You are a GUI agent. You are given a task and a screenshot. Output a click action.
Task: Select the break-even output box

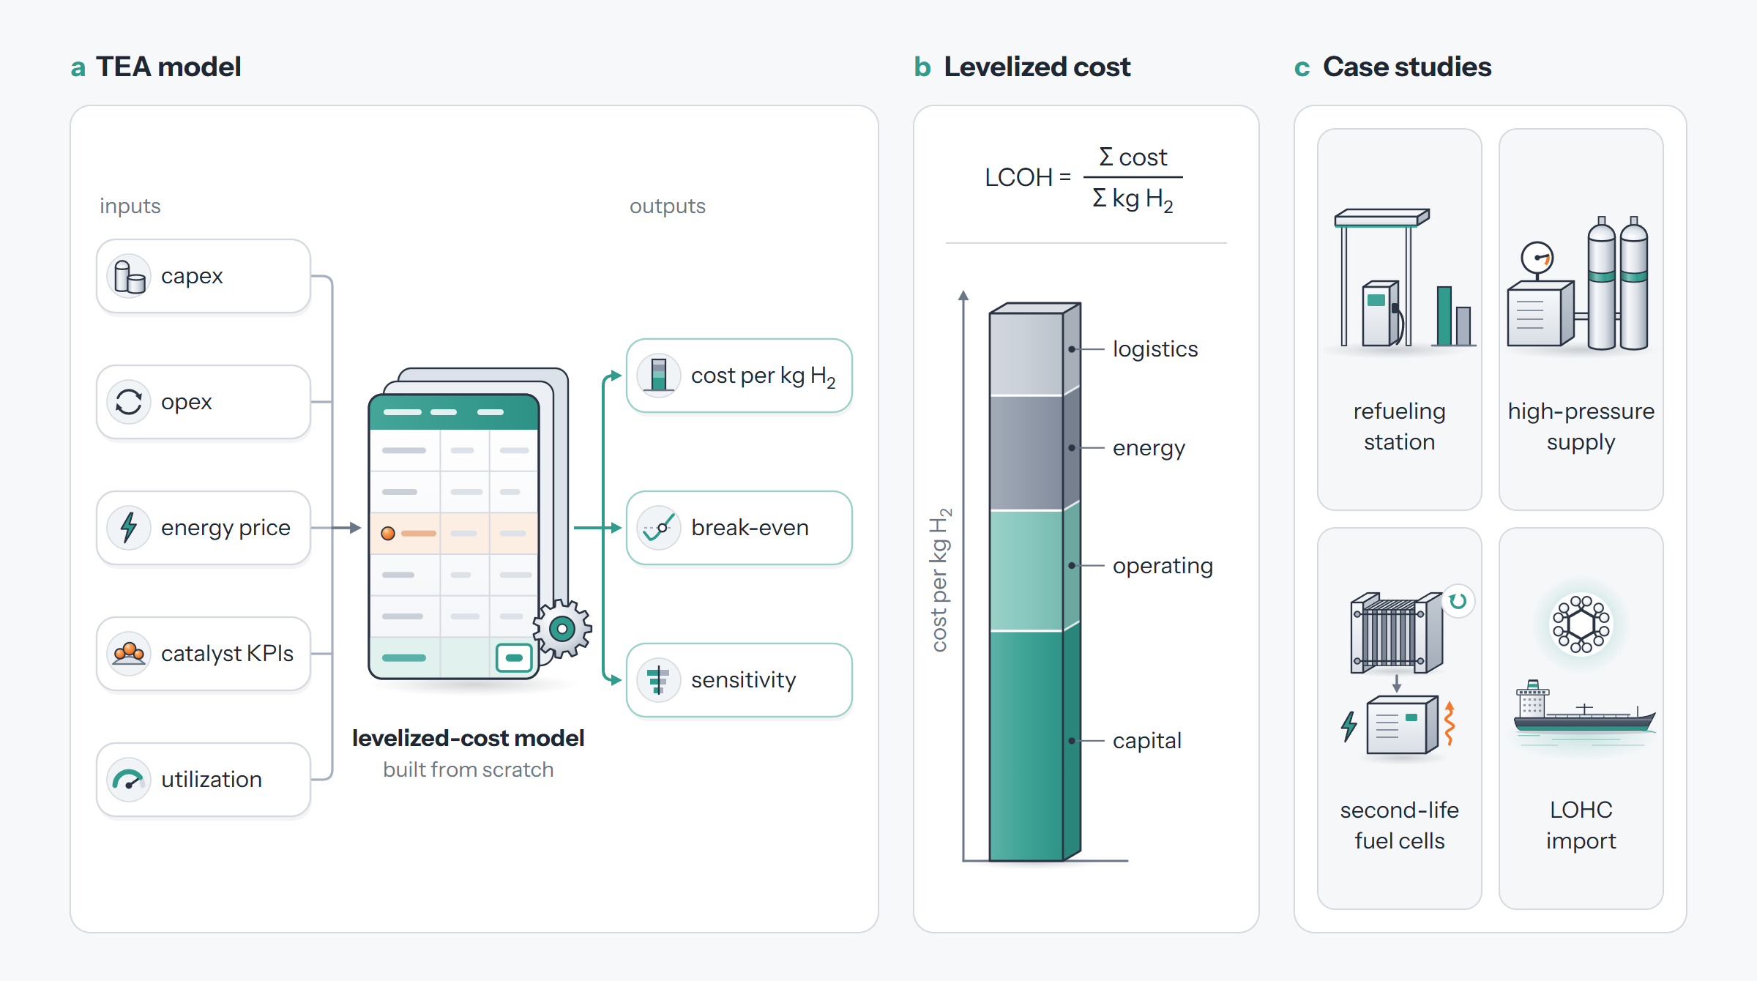739,528
